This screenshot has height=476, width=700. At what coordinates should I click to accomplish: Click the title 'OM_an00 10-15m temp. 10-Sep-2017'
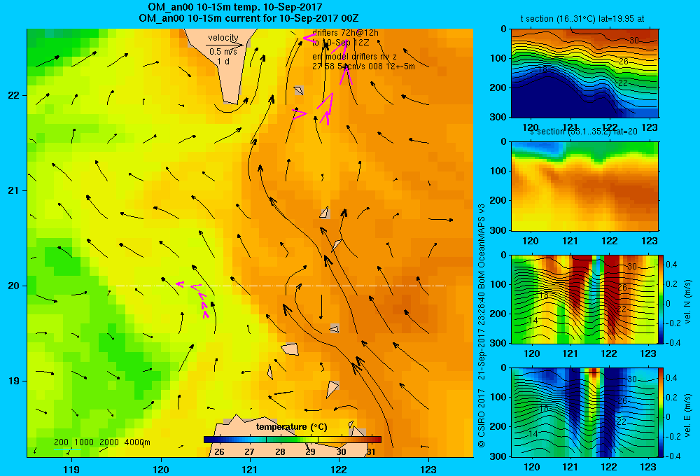click(x=234, y=7)
